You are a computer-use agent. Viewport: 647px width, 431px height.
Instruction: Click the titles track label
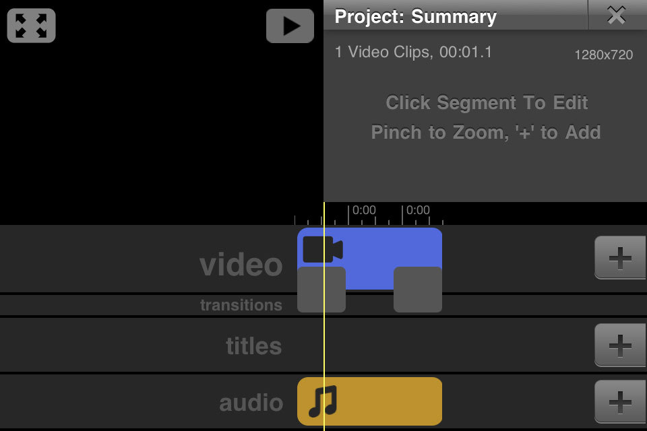pos(253,346)
